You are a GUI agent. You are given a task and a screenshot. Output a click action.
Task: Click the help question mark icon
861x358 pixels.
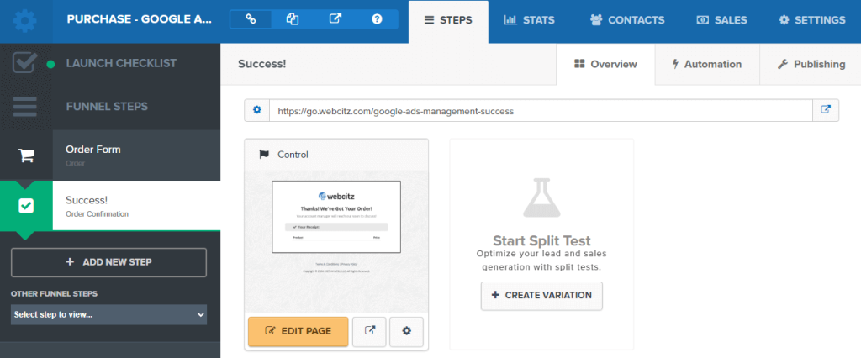tap(377, 19)
